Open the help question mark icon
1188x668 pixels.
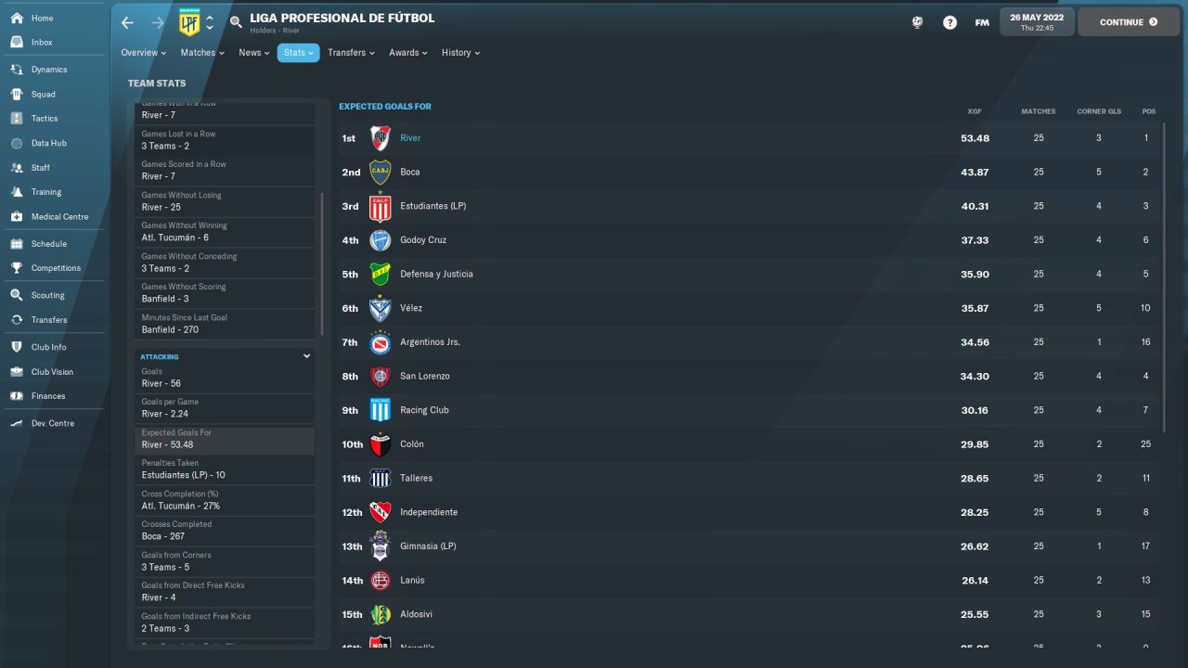coord(949,22)
